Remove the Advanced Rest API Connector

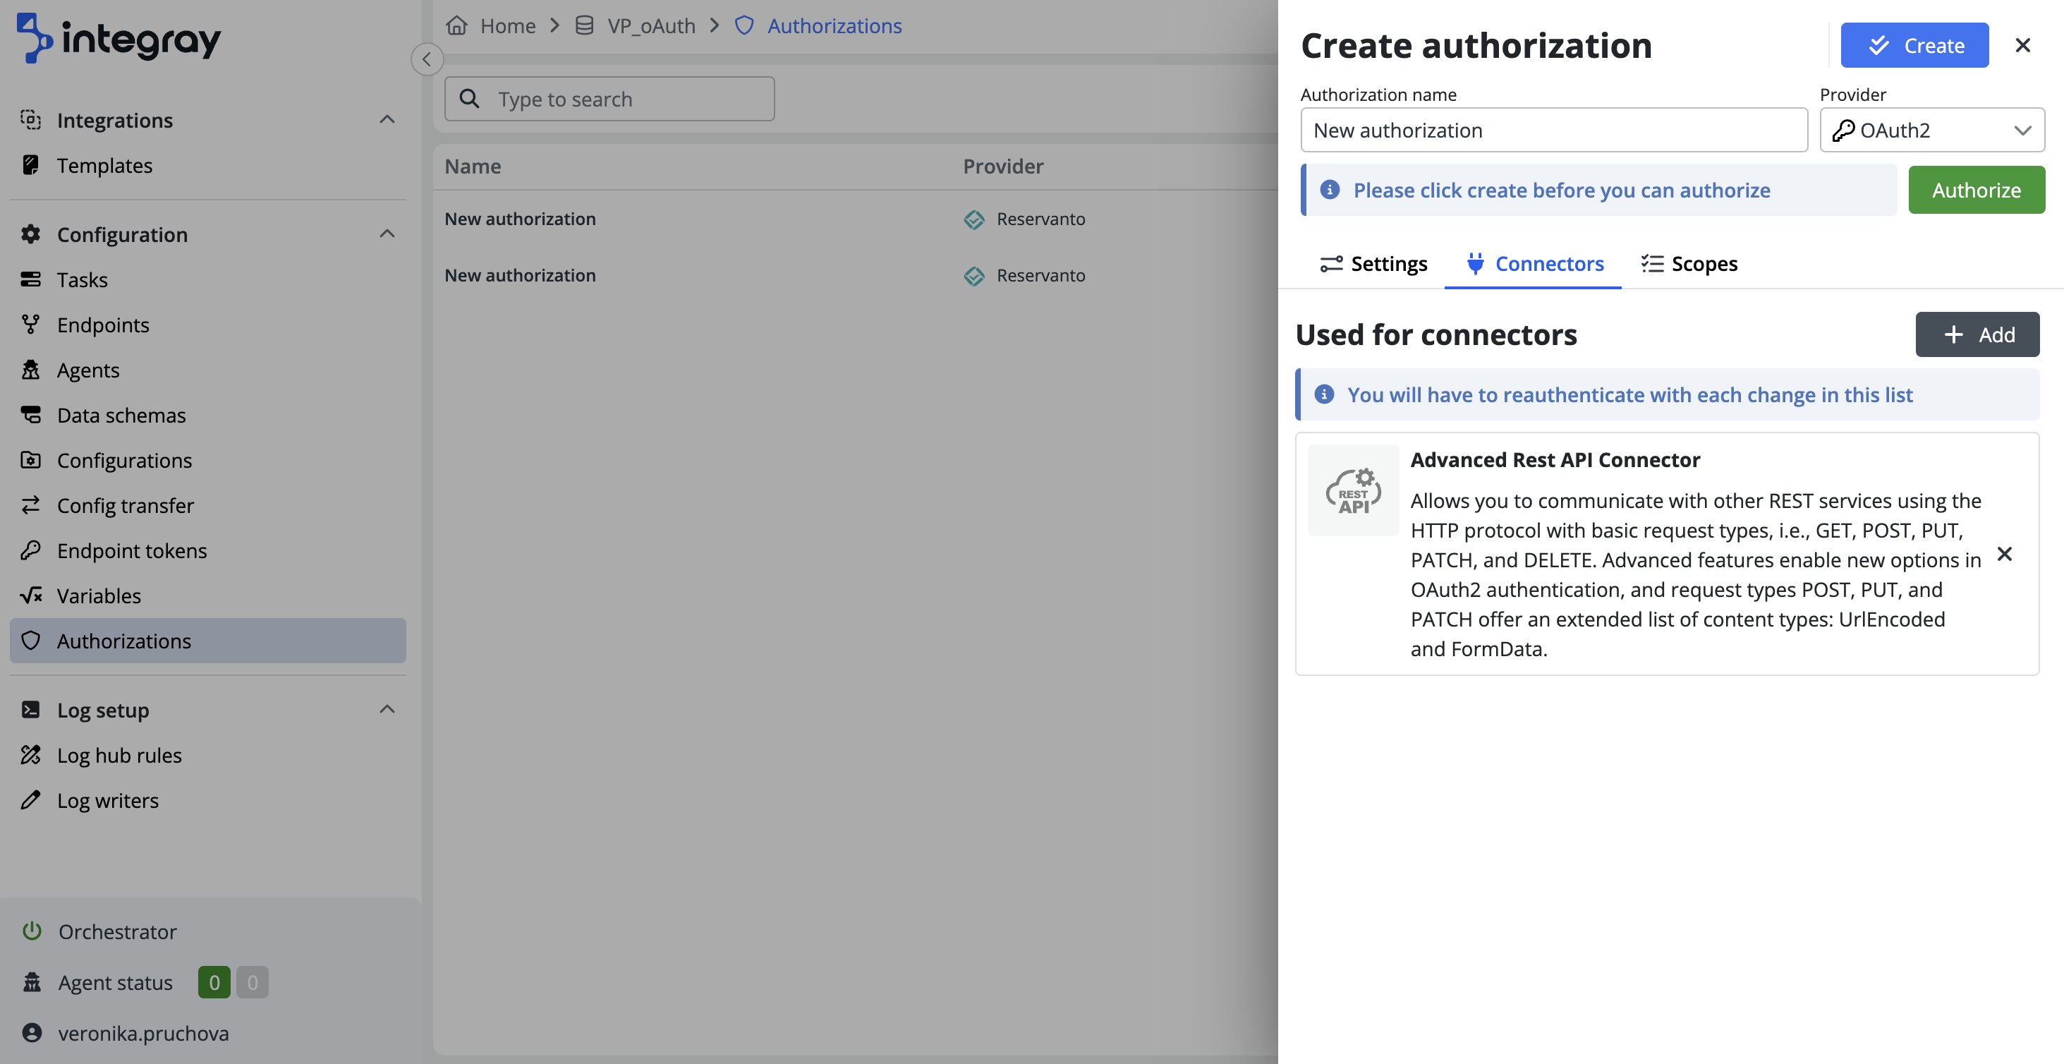(x=2004, y=554)
